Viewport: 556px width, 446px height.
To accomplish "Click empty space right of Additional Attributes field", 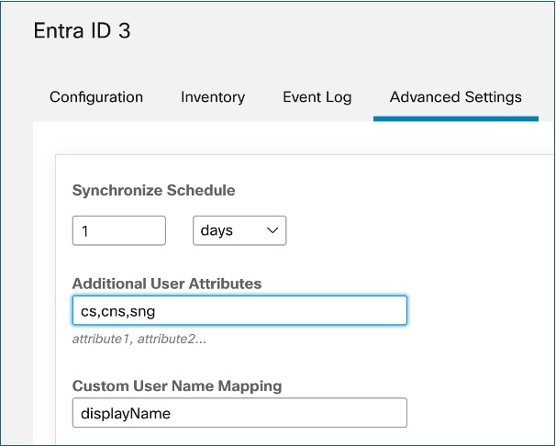I will click(479, 310).
